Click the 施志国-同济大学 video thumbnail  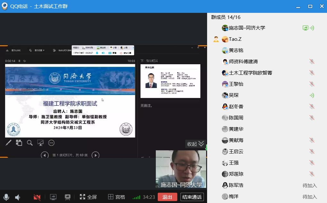181,169
